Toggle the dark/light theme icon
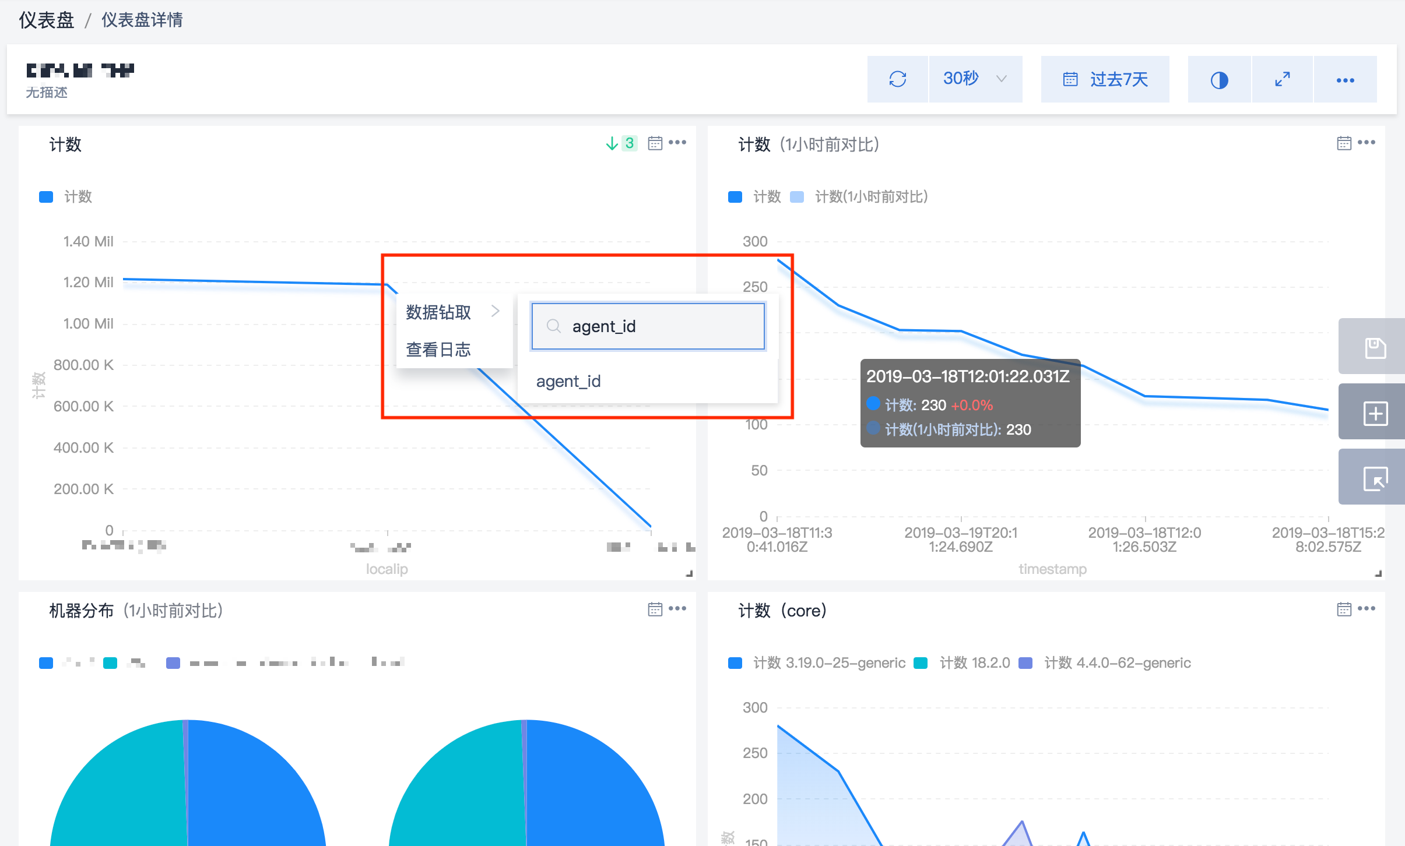This screenshot has width=1405, height=846. (1219, 79)
